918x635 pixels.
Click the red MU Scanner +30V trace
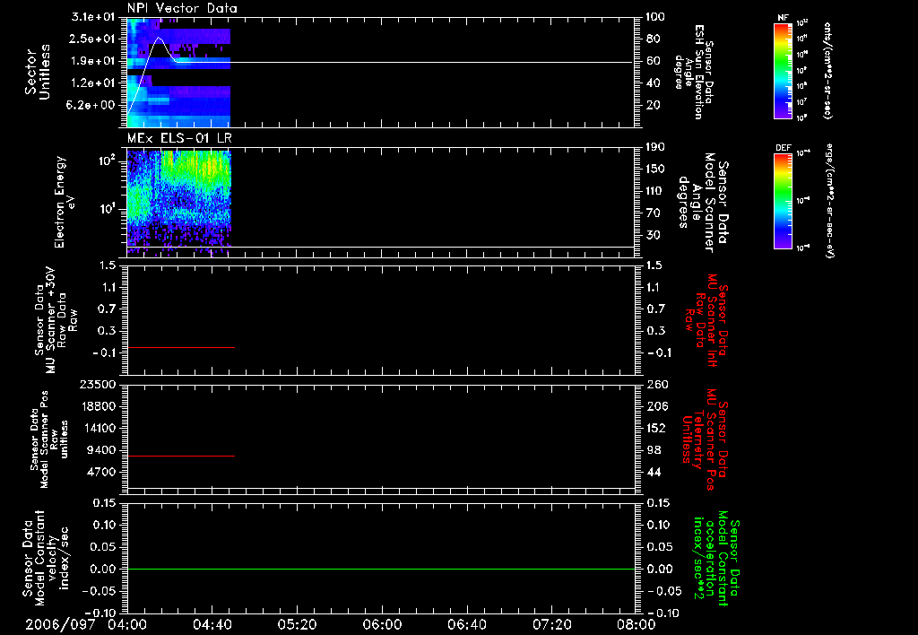(x=181, y=347)
